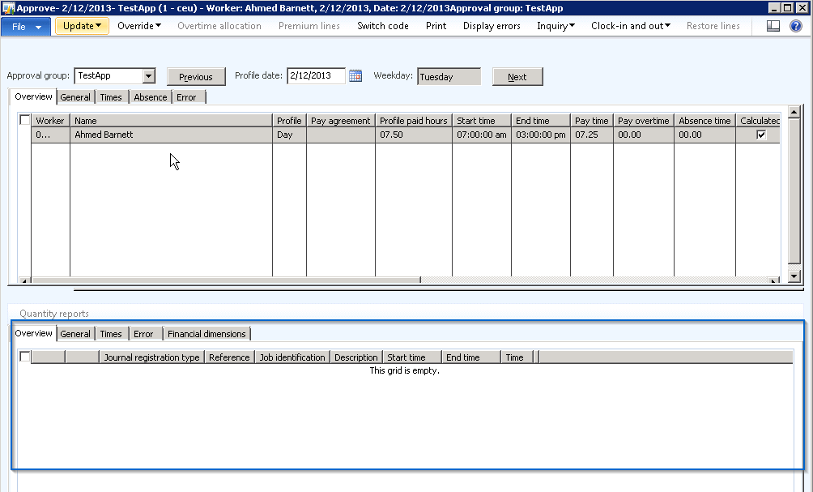813x492 pixels.
Task: Click the blue Help question mark icon
Action: point(796,26)
